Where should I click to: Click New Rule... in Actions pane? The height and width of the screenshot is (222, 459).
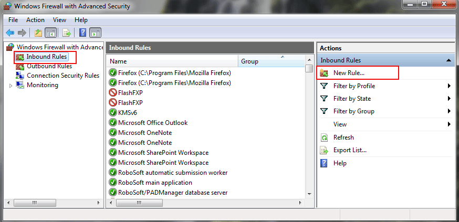[x=349, y=73]
